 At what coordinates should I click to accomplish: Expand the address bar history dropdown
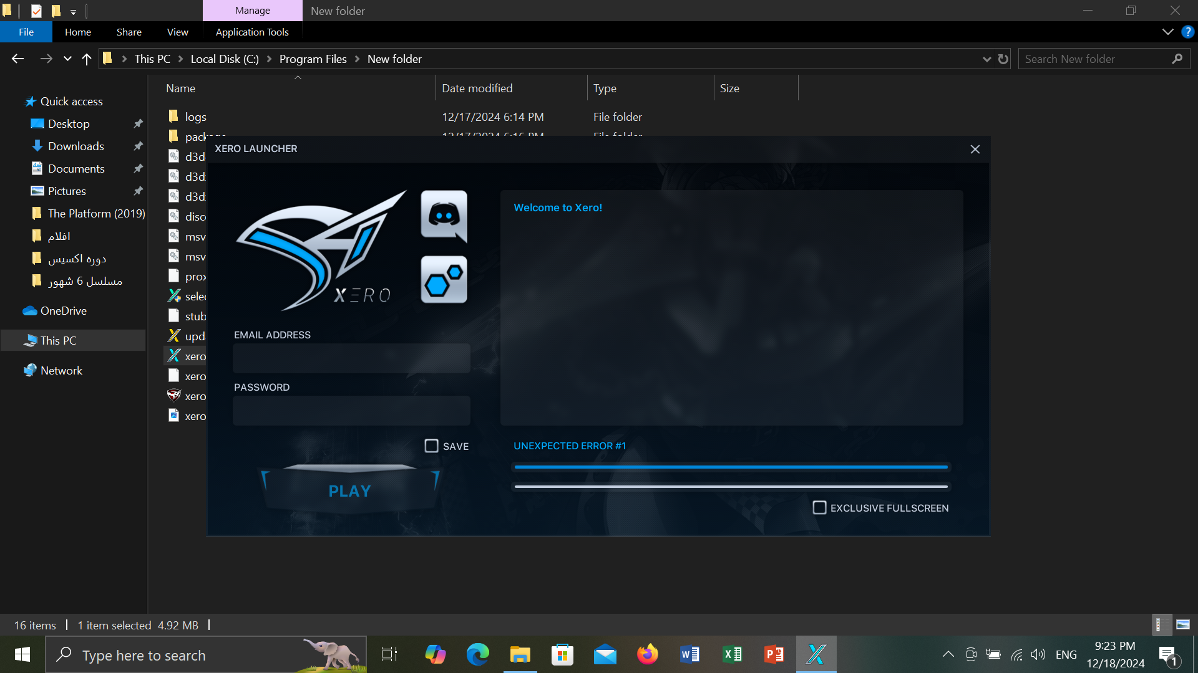(986, 59)
